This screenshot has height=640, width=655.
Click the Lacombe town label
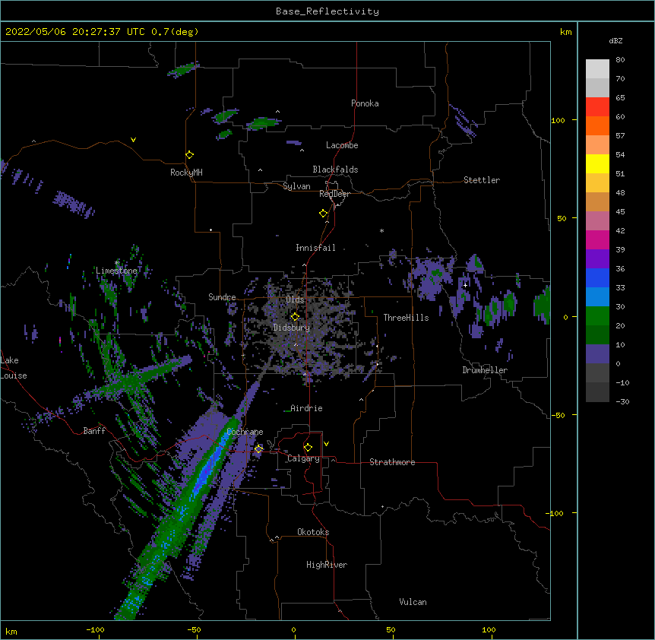pos(342,145)
